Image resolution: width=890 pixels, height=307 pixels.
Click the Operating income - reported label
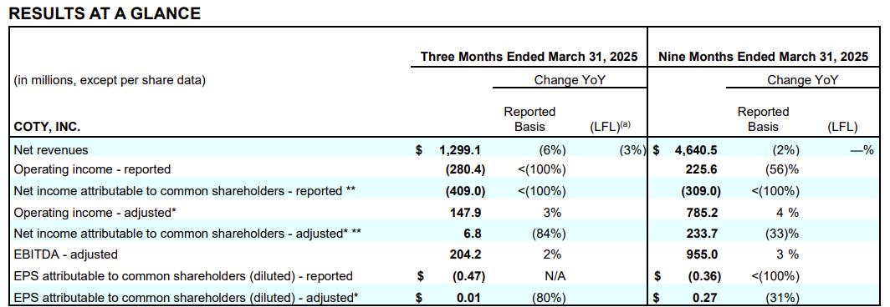pyautogui.click(x=92, y=169)
